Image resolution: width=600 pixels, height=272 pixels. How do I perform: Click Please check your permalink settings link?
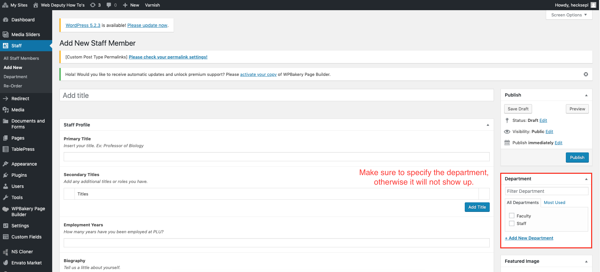[168, 57]
